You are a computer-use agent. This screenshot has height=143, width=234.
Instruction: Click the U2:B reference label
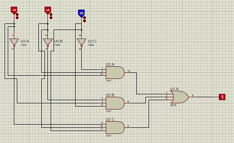pyautogui.click(x=110, y=95)
